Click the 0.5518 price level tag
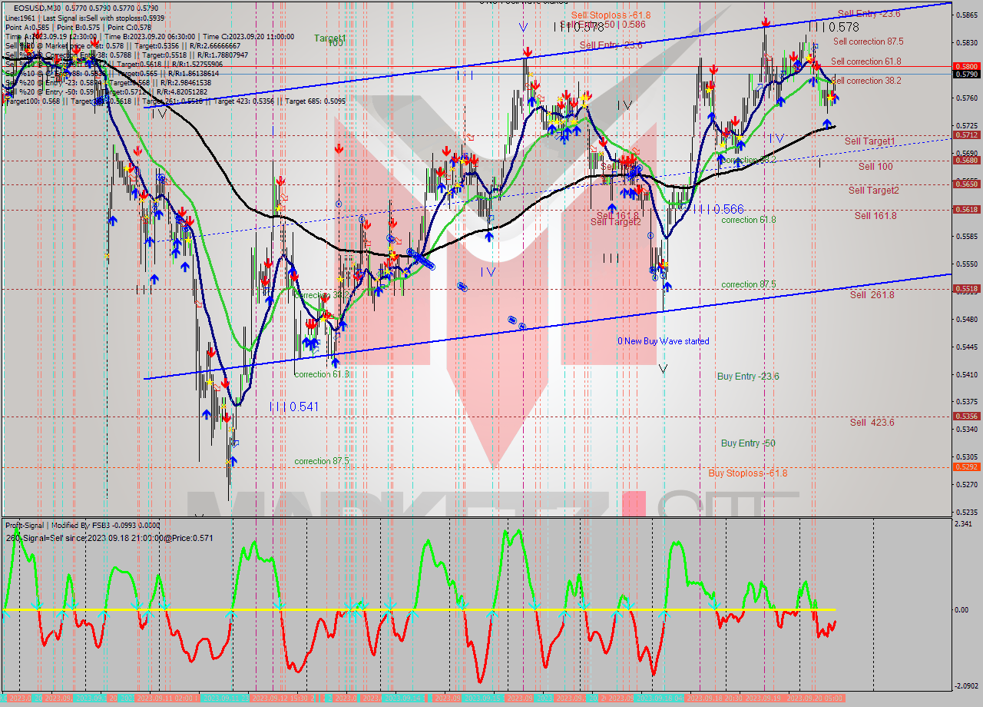The image size is (983, 707). click(x=965, y=289)
